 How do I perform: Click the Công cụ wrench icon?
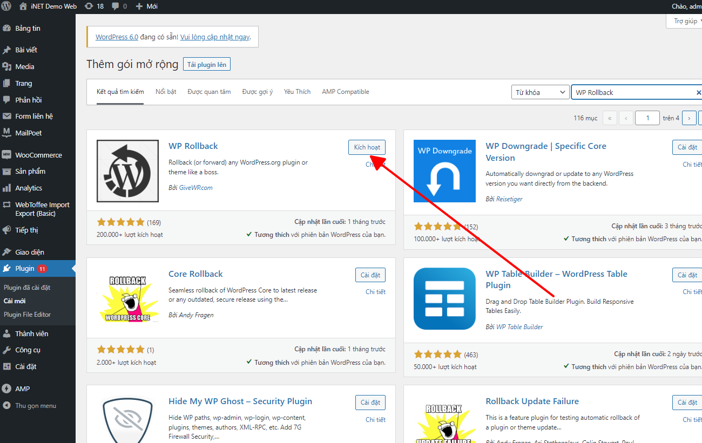pos(7,350)
